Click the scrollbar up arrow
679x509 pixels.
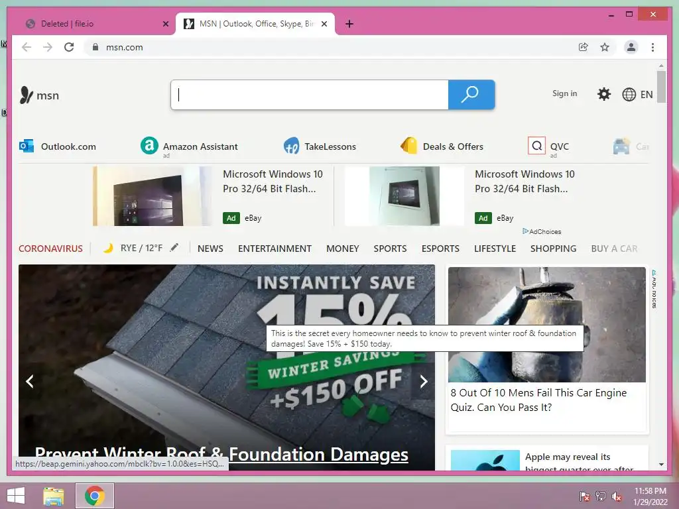(661, 66)
